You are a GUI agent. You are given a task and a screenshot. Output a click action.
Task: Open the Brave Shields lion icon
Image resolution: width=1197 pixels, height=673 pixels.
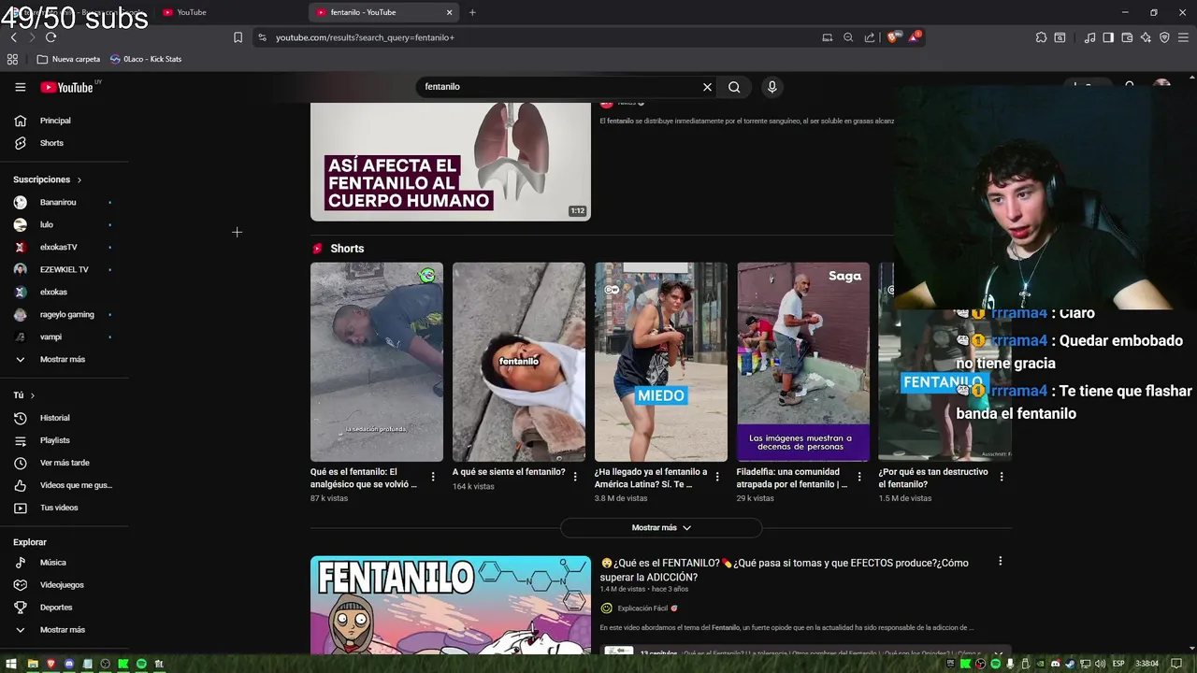click(893, 37)
